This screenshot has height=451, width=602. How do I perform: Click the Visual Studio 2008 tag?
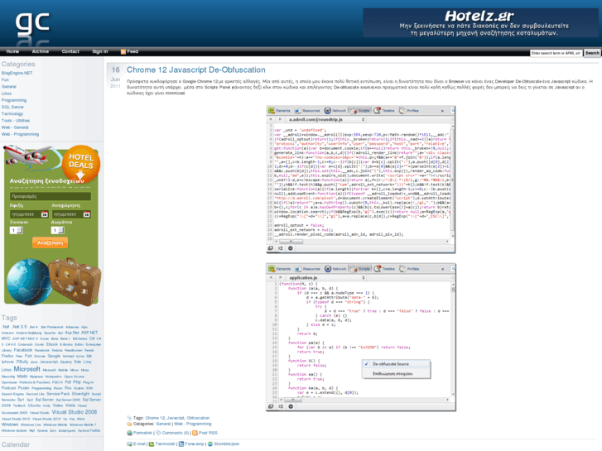(x=74, y=412)
